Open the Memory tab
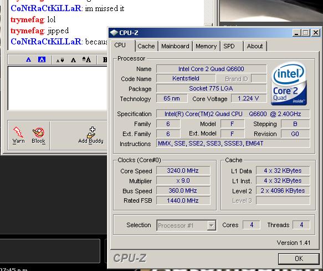Screen dimensions: 323x271 click(206, 46)
